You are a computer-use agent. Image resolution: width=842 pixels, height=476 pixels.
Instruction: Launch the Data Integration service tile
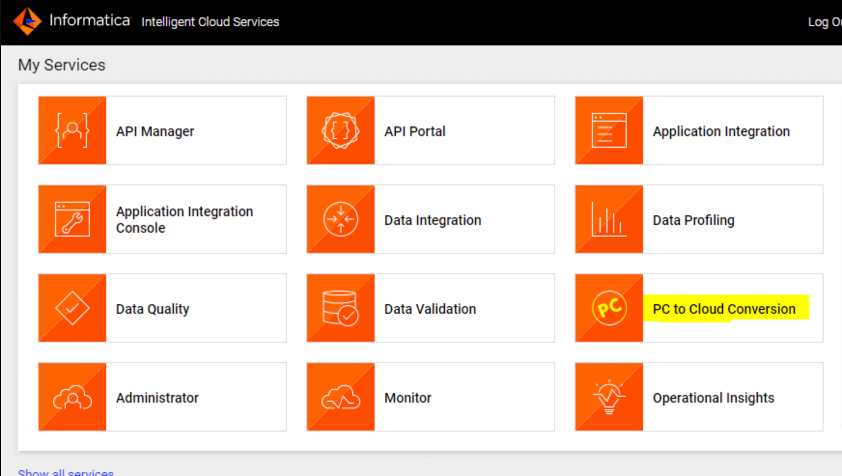[431, 219]
